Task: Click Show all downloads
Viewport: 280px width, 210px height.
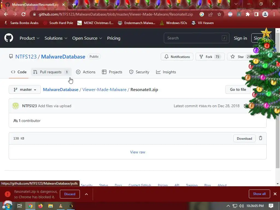Action: (x=259, y=194)
